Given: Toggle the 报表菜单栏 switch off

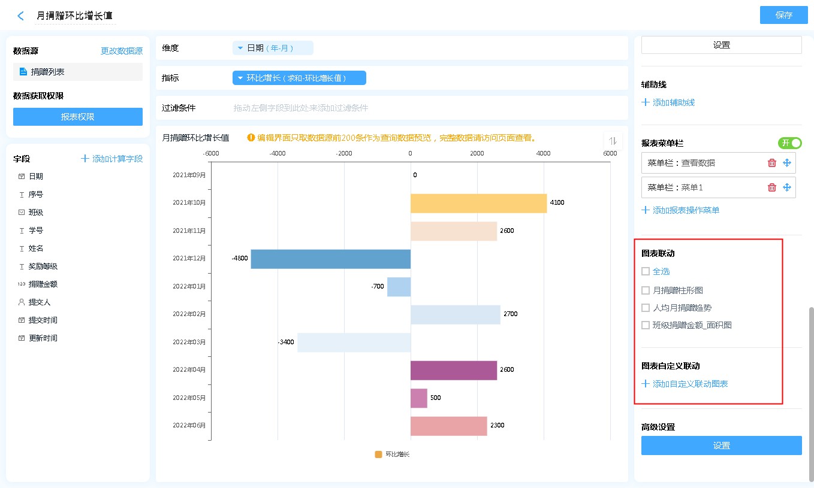Looking at the screenshot, I should click(789, 143).
